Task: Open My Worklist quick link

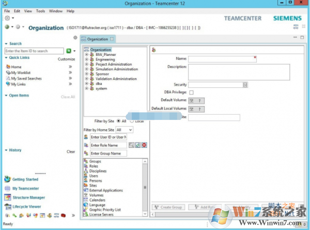Action: pos(21,72)
